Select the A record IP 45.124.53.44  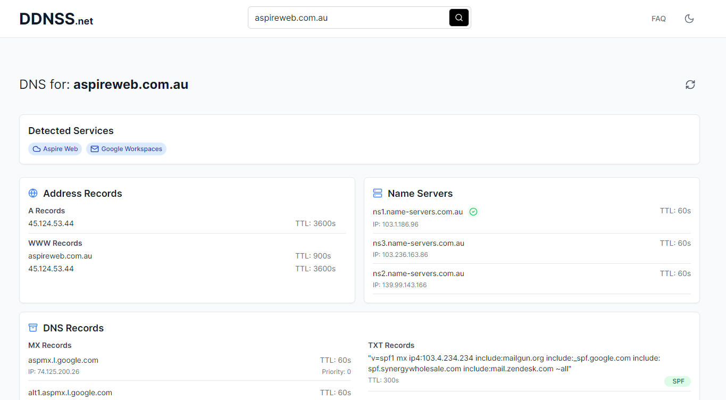pyautogui.click(x=51, y=223)
